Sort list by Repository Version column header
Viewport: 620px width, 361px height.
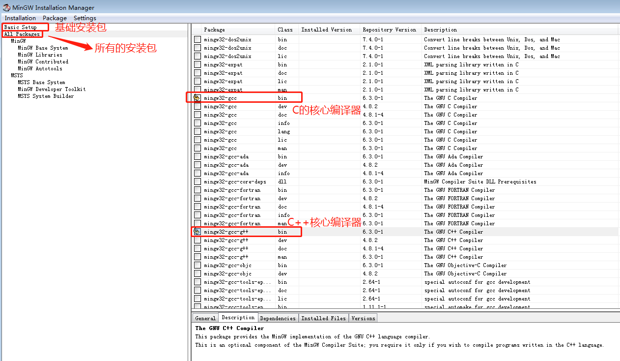click(389, 30)
